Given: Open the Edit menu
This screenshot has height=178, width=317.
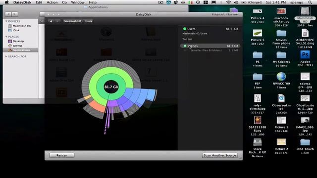Looking at the screenshot, I should [x=39, y=2].
